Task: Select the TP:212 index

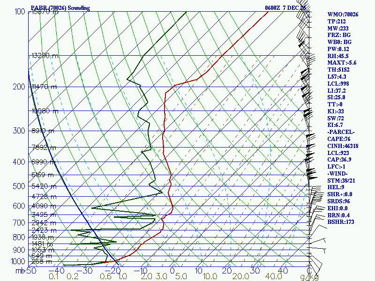Action: [x=337, y=22]
